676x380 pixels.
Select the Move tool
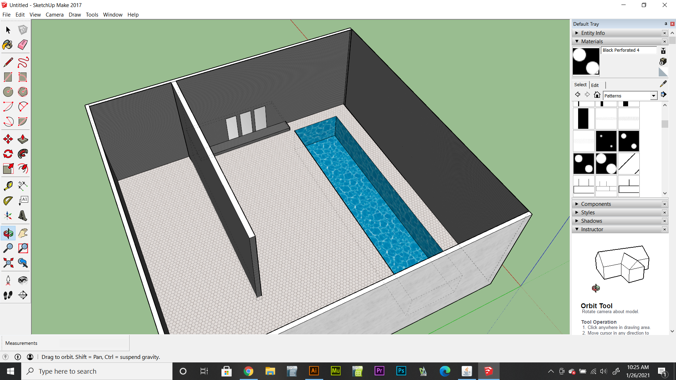8,139
